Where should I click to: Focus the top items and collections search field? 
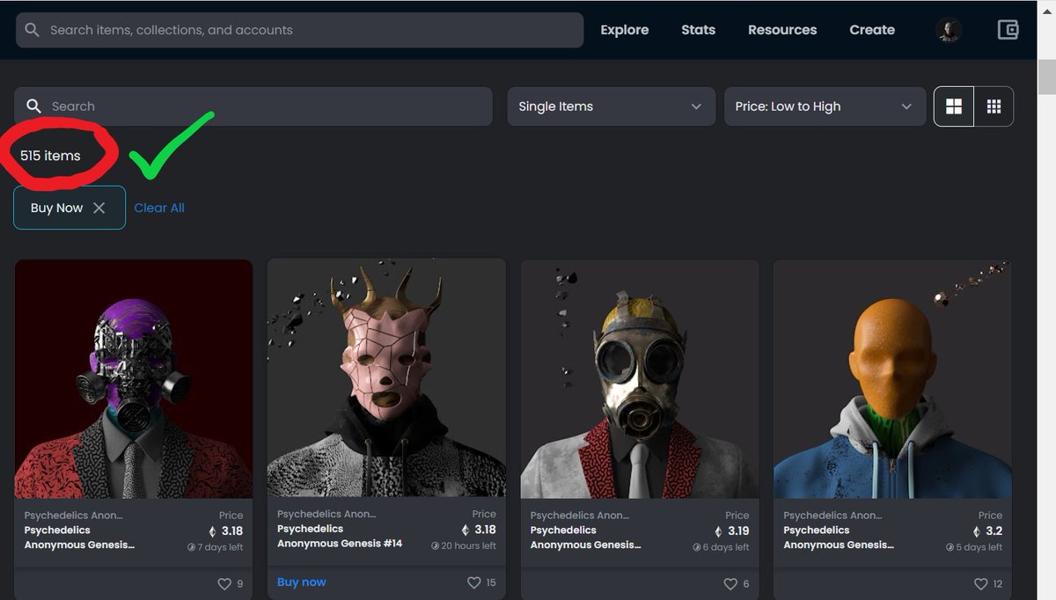299,30
